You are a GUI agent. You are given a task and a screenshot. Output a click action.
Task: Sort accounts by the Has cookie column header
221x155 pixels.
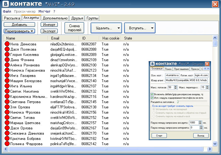pos(110,38)
